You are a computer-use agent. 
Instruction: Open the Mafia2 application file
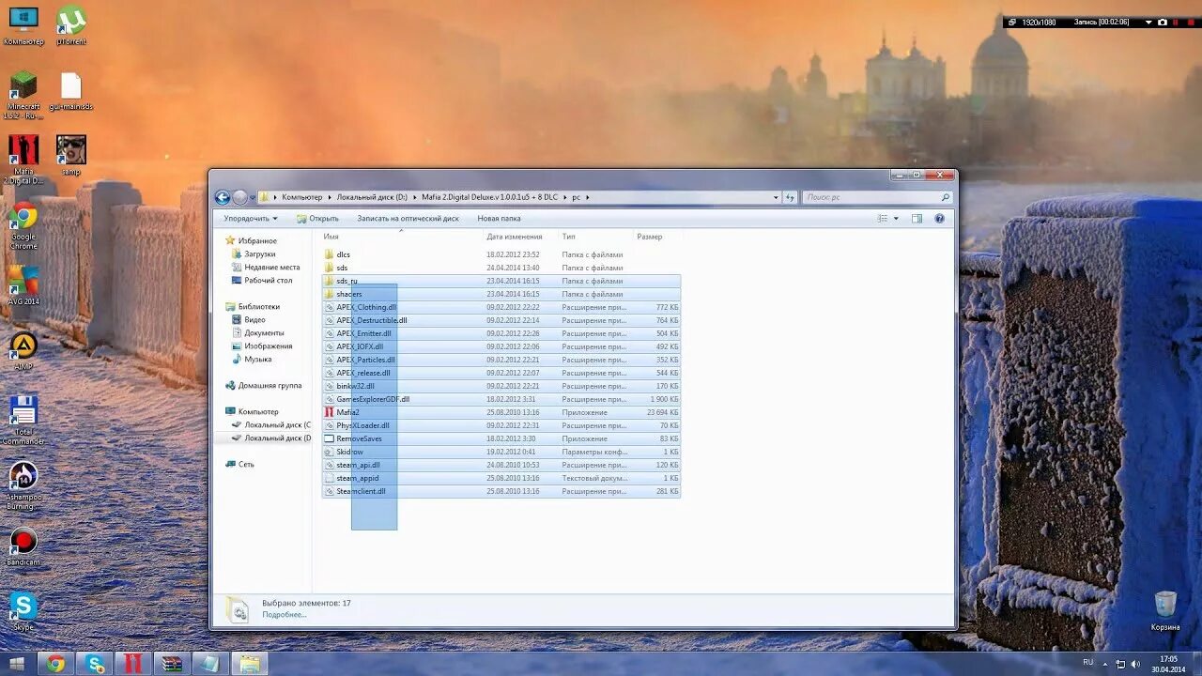click(x=501, y=412)
